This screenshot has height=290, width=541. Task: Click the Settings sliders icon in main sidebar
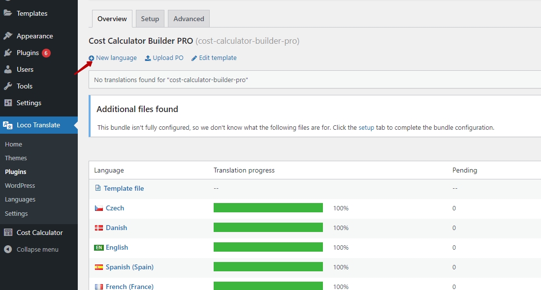pos(7,103)
